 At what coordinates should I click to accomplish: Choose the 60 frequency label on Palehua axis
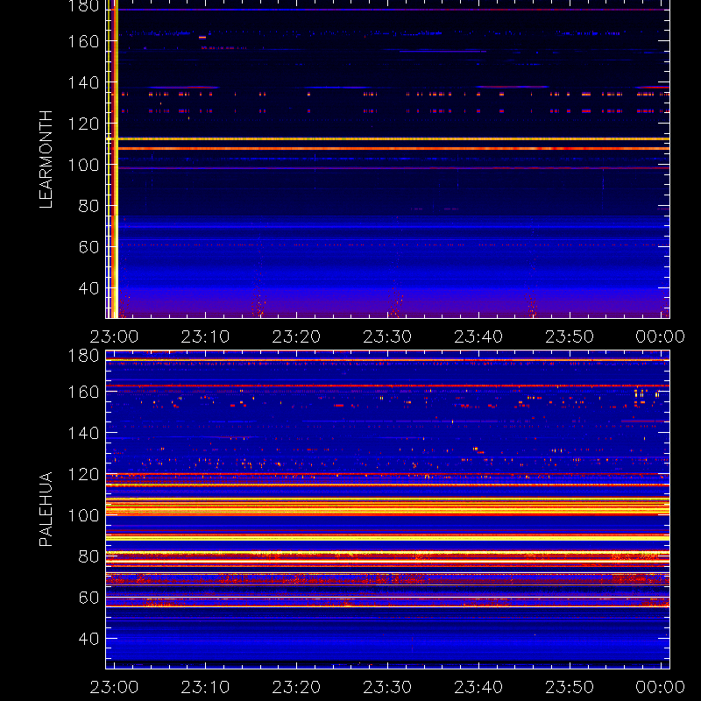(x=89, y=598)
